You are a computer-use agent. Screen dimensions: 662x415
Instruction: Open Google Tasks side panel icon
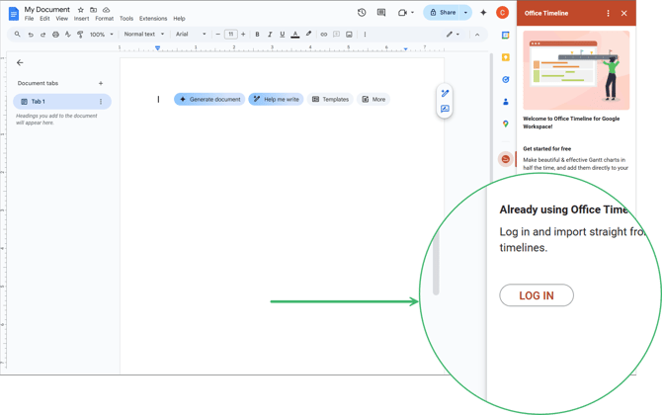505,79
